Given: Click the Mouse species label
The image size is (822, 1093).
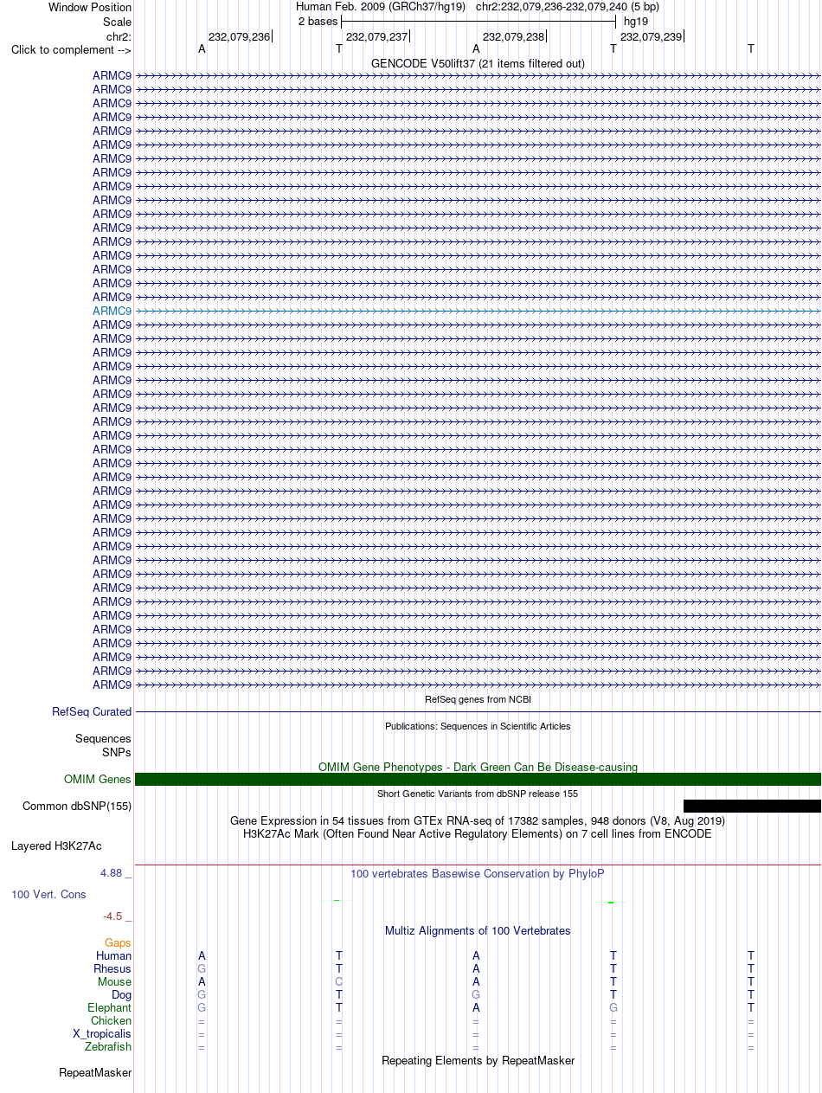Looking at the screenshot, I should 115,982.
